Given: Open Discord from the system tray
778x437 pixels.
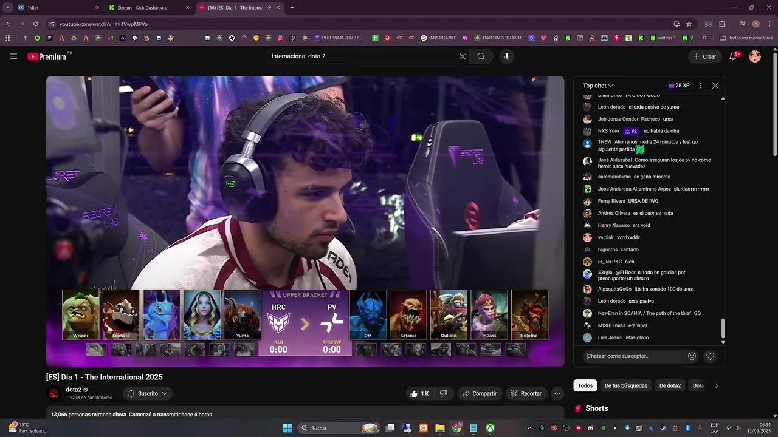Looking at the screenshot, I should pyautogui.click(x=590, y=428).
